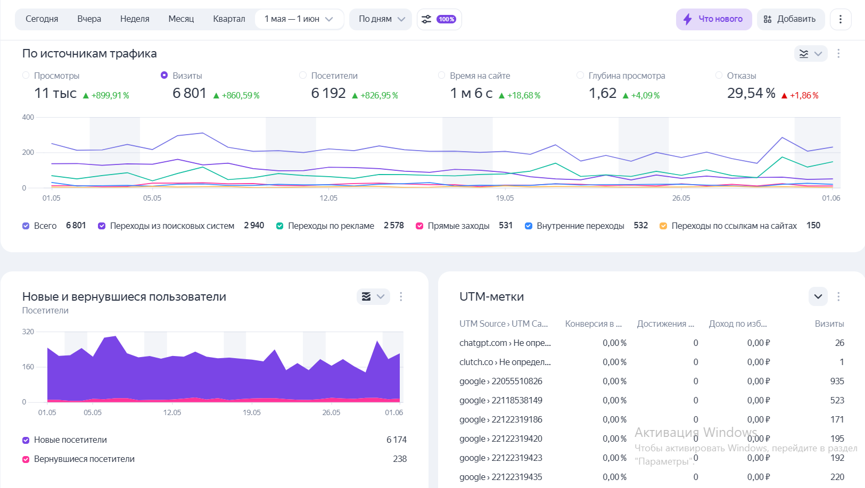Select the Отказы metric radio button
865x488 pixels.
pos(719,76)
